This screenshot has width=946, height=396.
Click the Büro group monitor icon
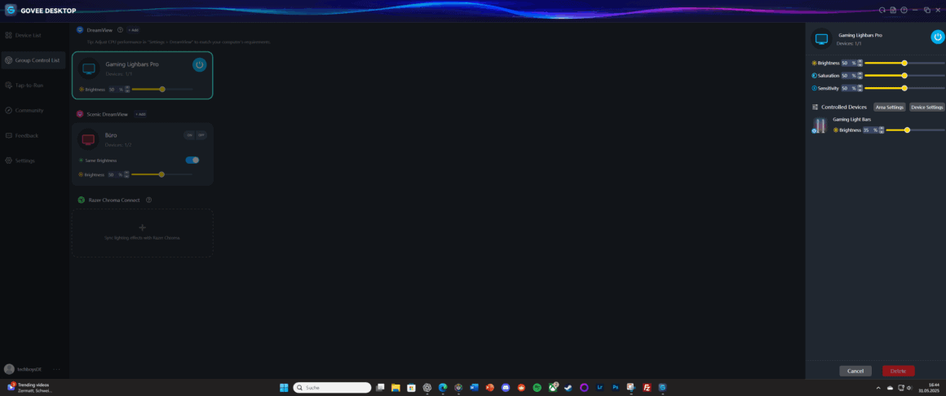[x=89, y=140]
